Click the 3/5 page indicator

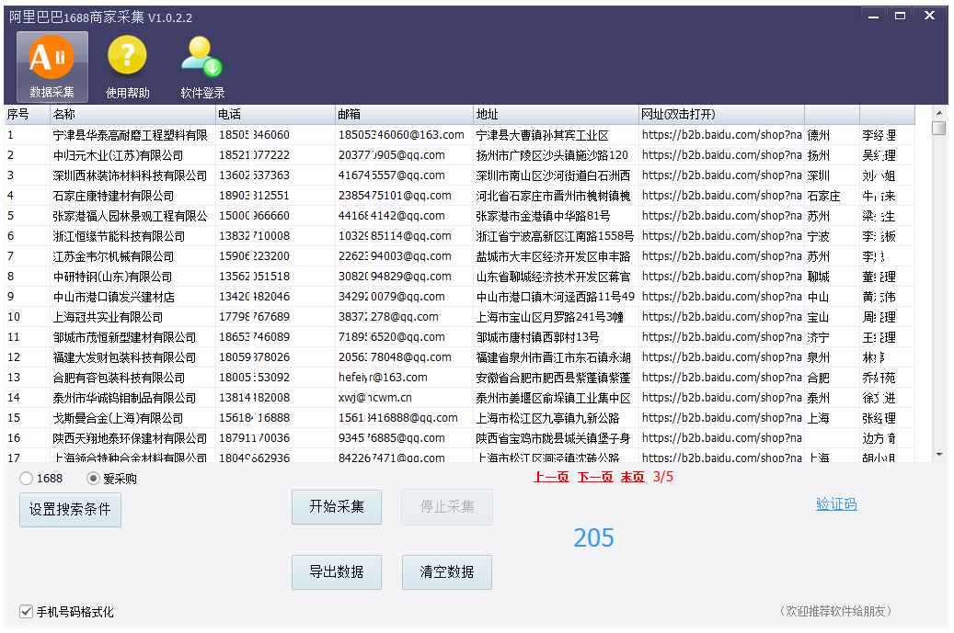pyautogui.click(x=663, y=477)
